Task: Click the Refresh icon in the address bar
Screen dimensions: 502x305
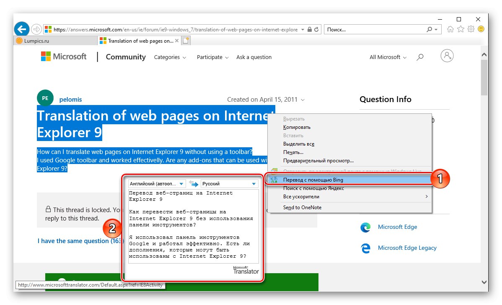Action: pos(316,29)
